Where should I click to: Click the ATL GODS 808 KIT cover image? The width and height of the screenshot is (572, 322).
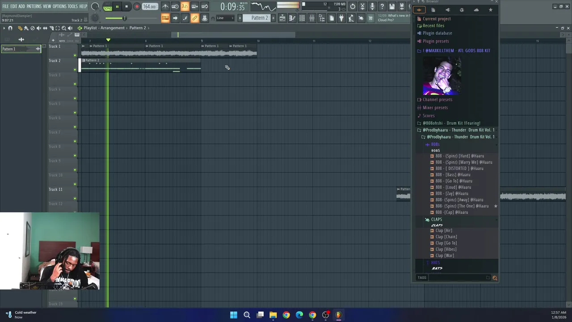click(442, 76)
